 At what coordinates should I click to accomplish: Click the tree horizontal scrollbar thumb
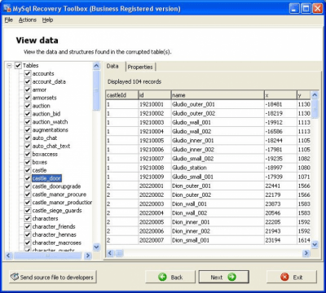[47, 256]
